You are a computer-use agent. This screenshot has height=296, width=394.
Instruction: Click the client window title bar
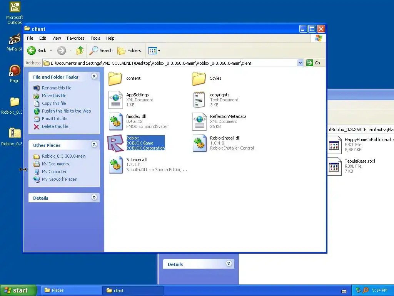(x=161, y=29)
